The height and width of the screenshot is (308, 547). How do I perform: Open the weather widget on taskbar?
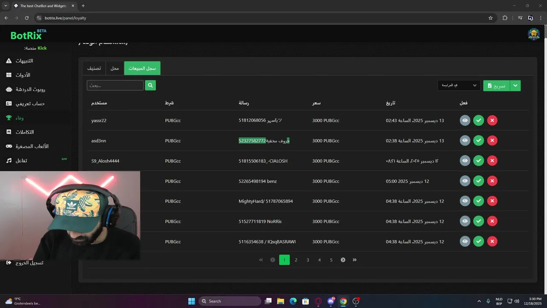pyautogui.click(x=24, y=301)
